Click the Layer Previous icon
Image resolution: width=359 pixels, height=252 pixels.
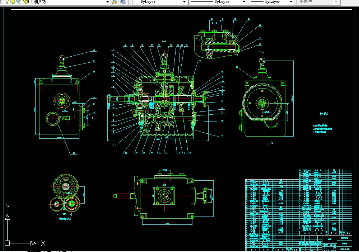tap(123, 2)
